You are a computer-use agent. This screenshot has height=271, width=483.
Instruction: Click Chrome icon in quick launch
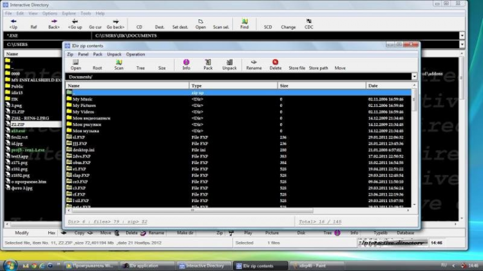coord(34,265)
